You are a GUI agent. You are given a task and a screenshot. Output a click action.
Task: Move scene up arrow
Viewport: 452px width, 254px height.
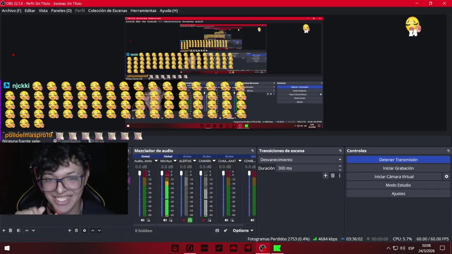[x=26, y=230]
